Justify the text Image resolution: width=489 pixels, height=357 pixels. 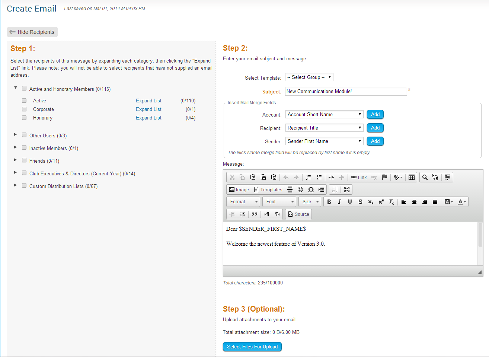pyautogui.click(x=435, y=202)
